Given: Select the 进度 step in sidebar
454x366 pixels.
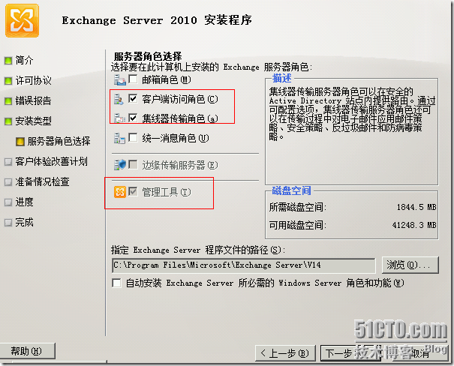Looking at the screenshot, I should [24, 202].
